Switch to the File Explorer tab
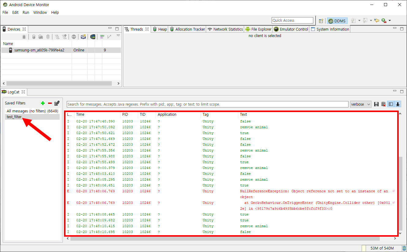 tap(258, 29)
